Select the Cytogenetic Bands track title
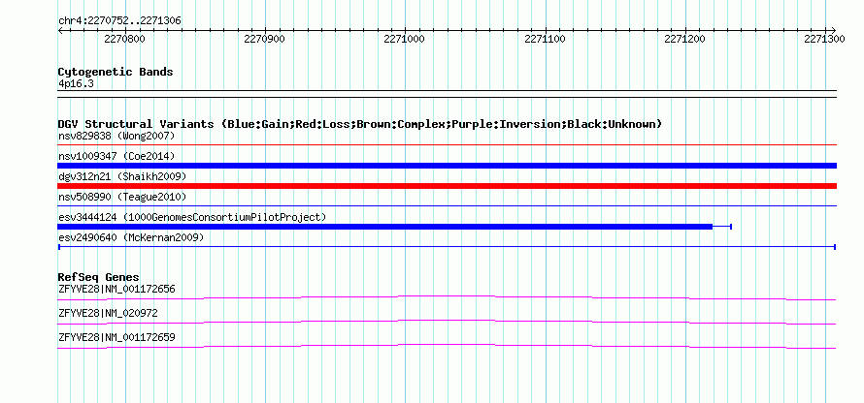Screen dimensions: 864x403 point(116,72)
